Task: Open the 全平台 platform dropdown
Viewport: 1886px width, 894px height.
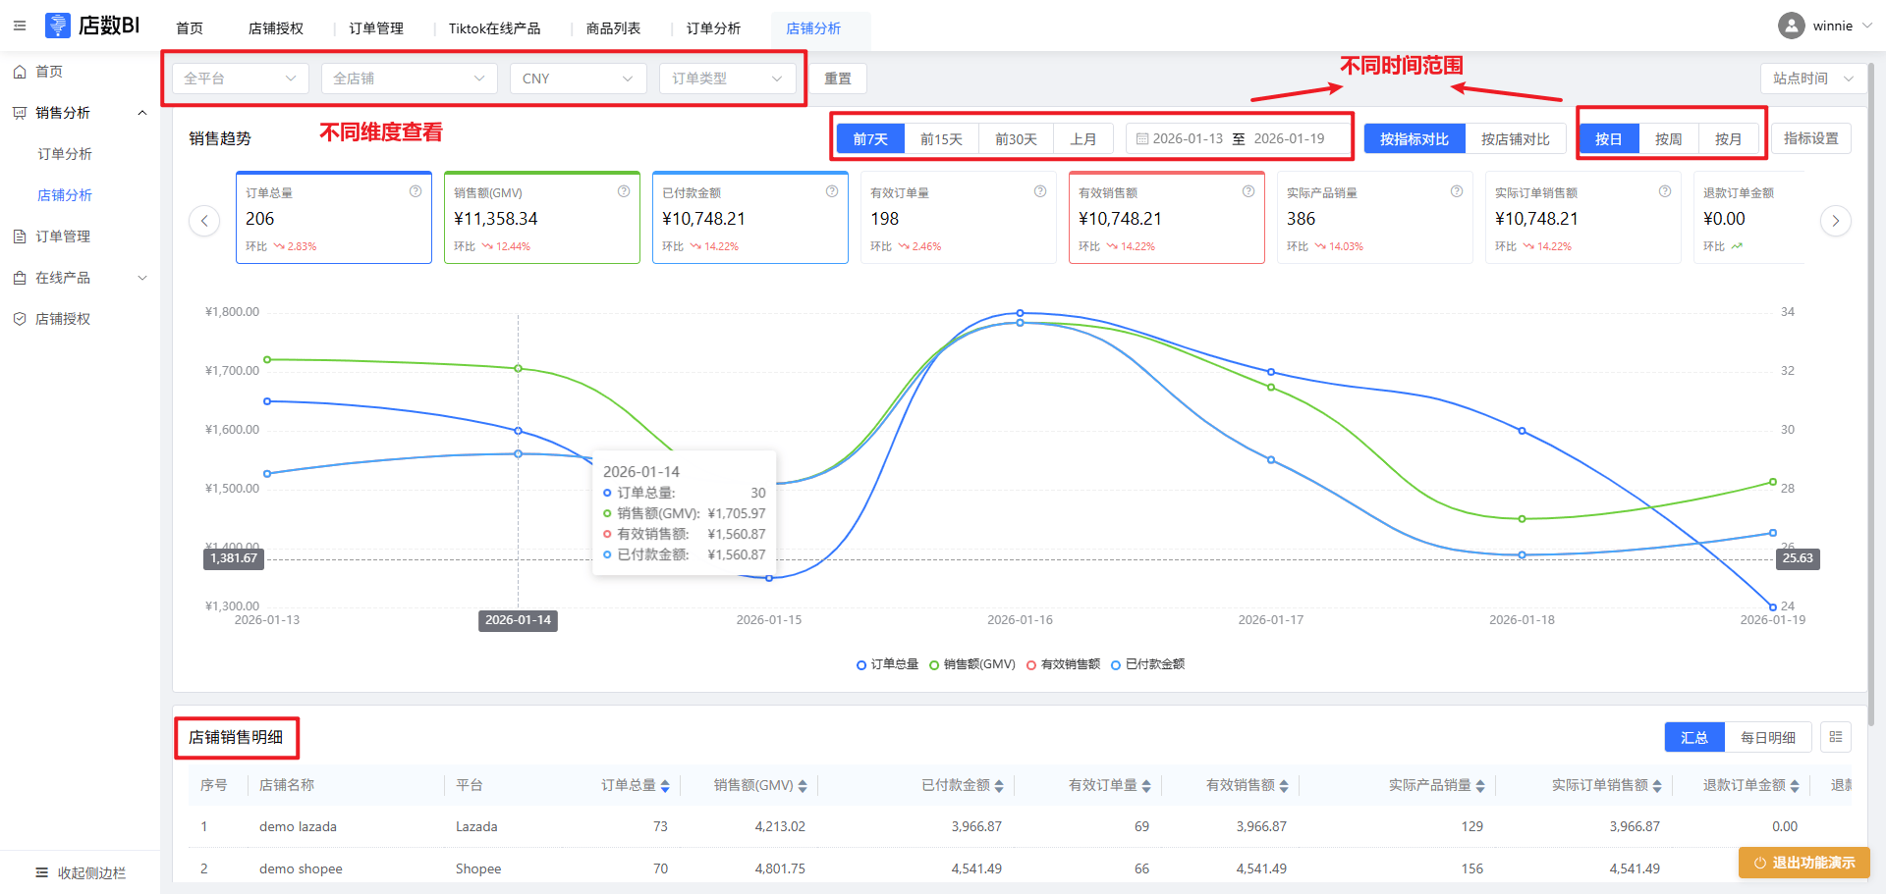Action: 240,79
